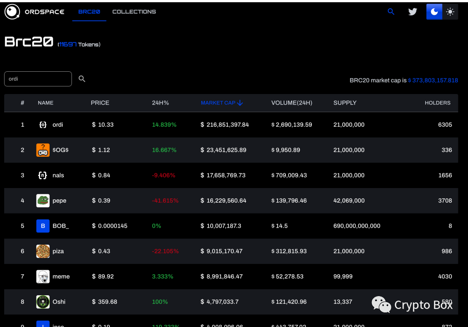
Task: Click the Market Cap sort arrow
Action: click(x=240, y=103)
